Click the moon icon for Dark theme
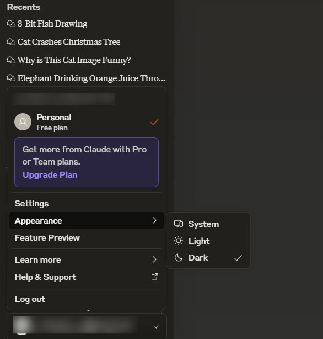Image resolution: width=323 pixels, height=339 pixels. pos(179,258)
